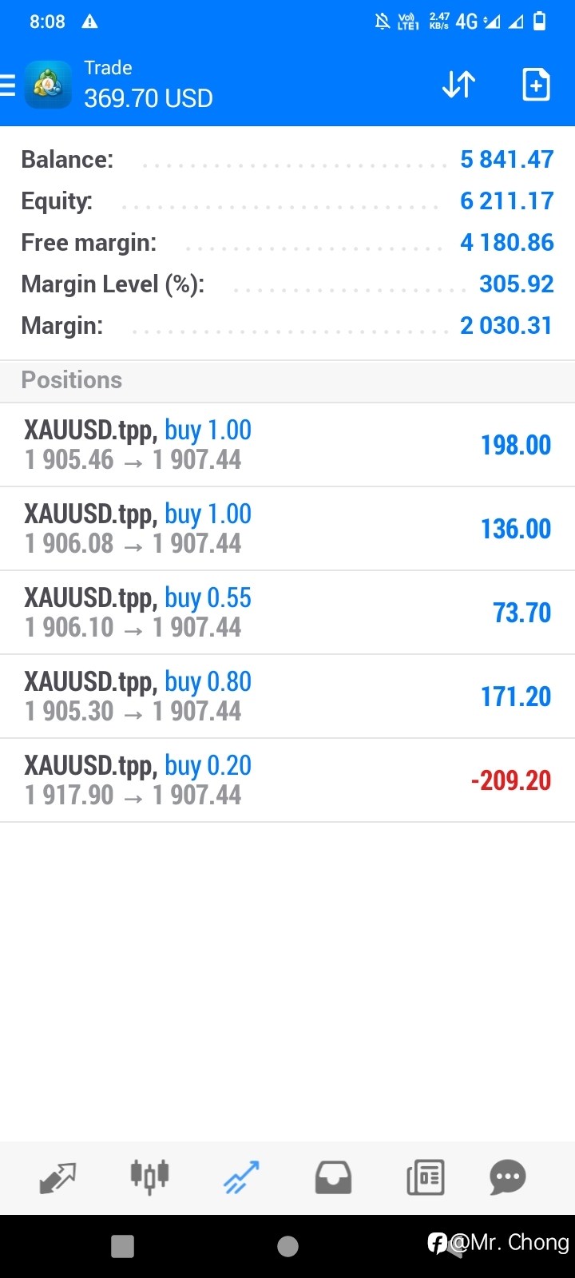Tap the Android recent apps square button

(x=122, y=1246)
